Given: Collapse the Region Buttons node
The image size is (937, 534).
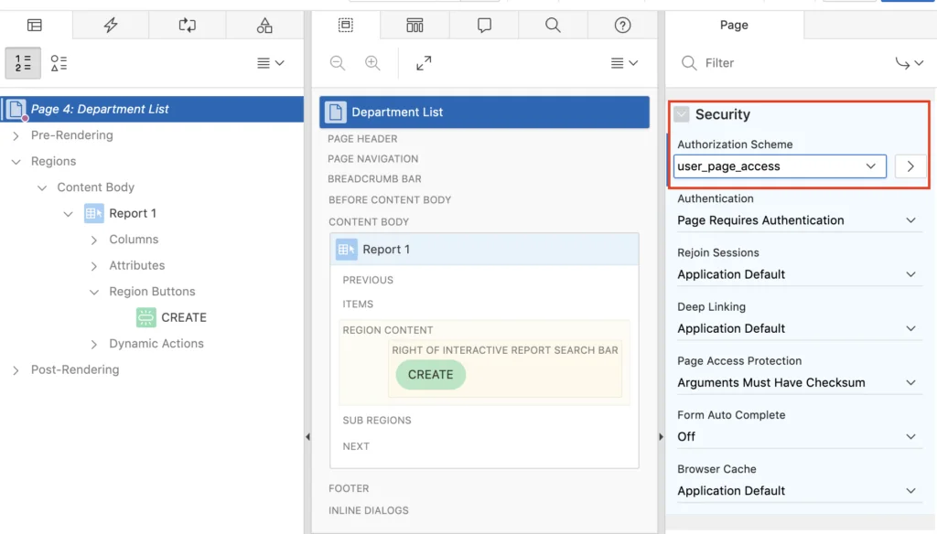Looking at the screenshot, I should click(x=94, y=292).
